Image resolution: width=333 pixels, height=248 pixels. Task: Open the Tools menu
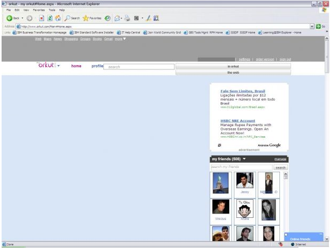click(52, 10)
